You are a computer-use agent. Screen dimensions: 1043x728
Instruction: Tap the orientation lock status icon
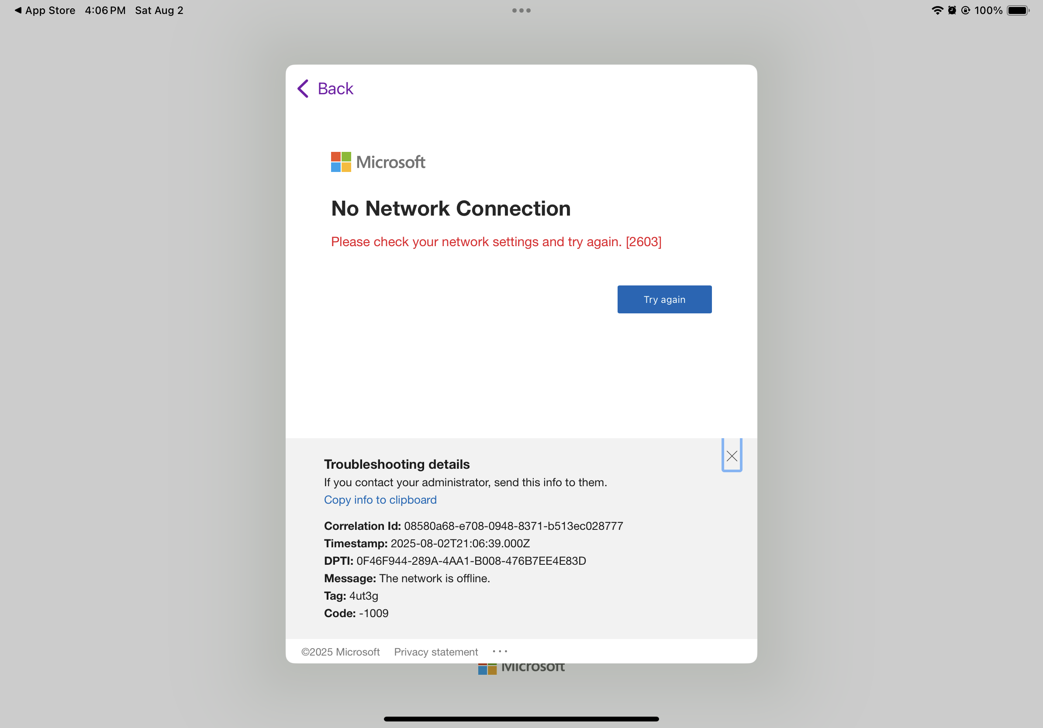click(x=965, y=10)
